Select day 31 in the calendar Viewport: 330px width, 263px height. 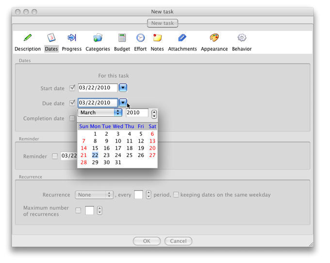tap(118, 162)
